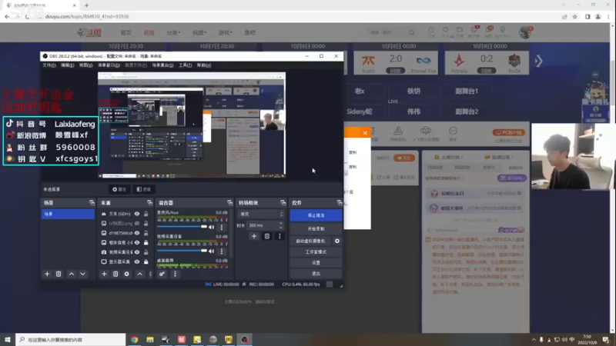Delete selected source with trash icon

[x=115, y=274]
